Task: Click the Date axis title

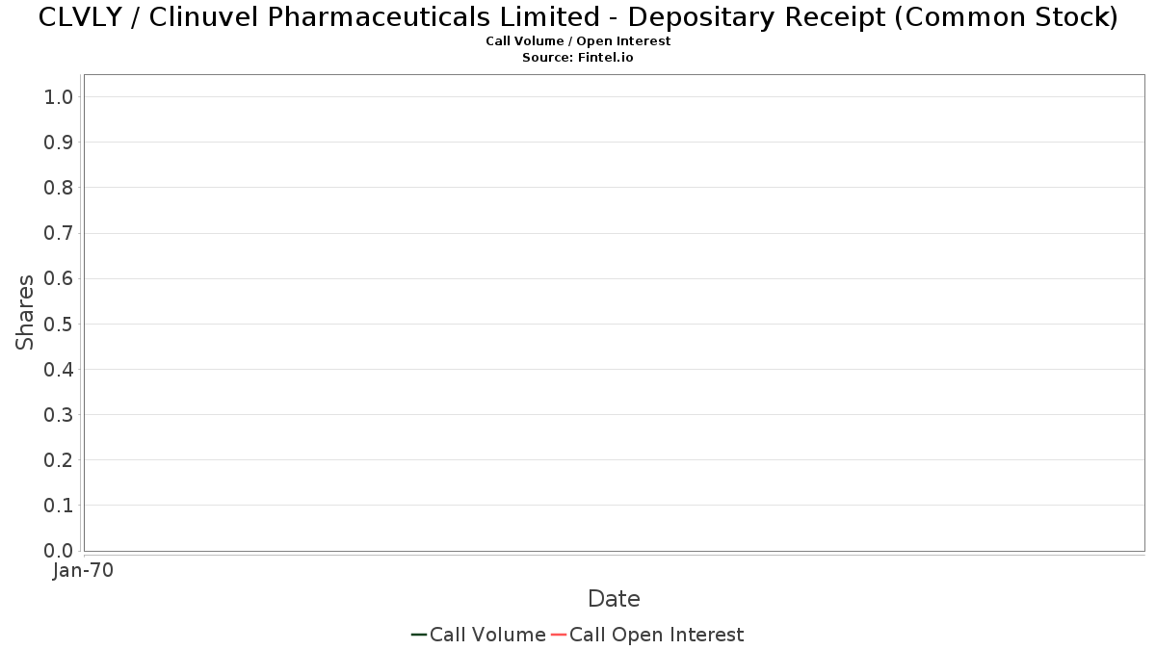Action: [x=614, y=599]
